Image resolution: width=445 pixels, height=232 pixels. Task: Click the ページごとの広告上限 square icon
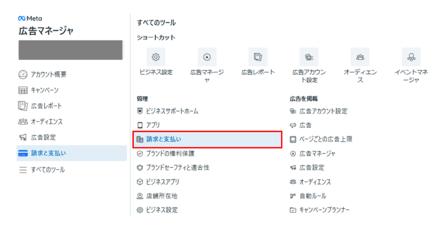pyautogui.click(x=293, y=139)
